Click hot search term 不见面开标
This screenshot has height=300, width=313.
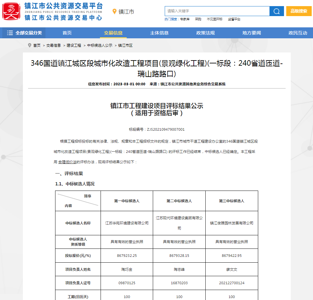[x=215, y=19]
